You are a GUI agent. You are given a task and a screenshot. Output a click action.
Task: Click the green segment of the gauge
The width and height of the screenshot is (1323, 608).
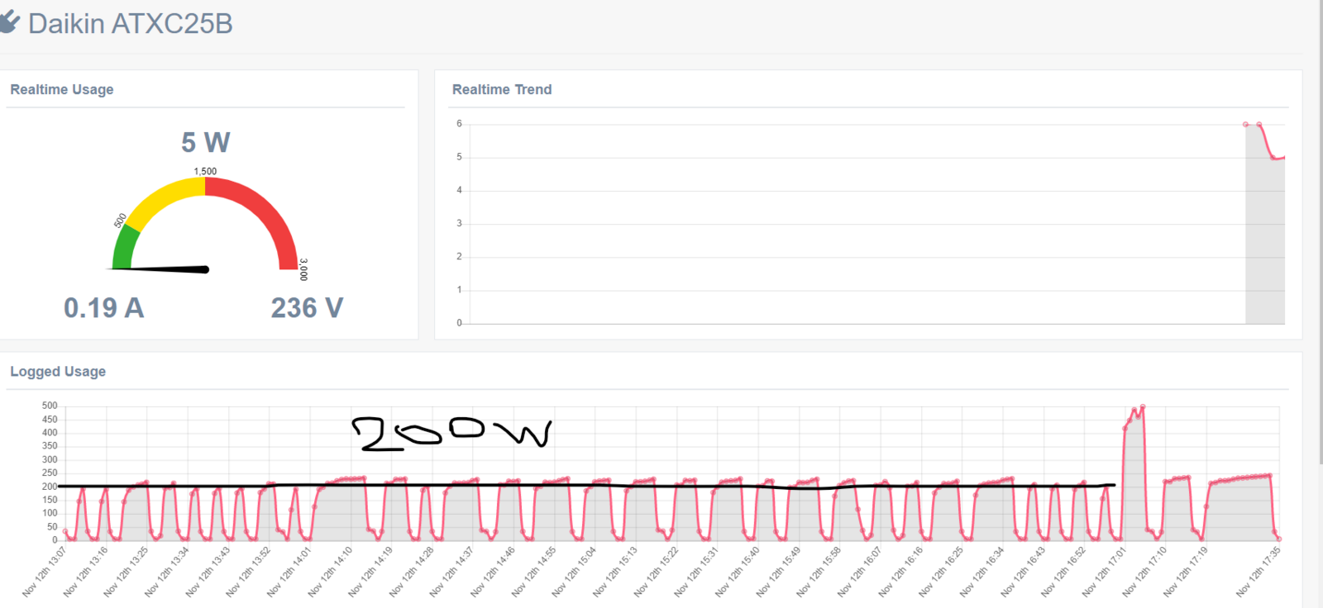124,248
